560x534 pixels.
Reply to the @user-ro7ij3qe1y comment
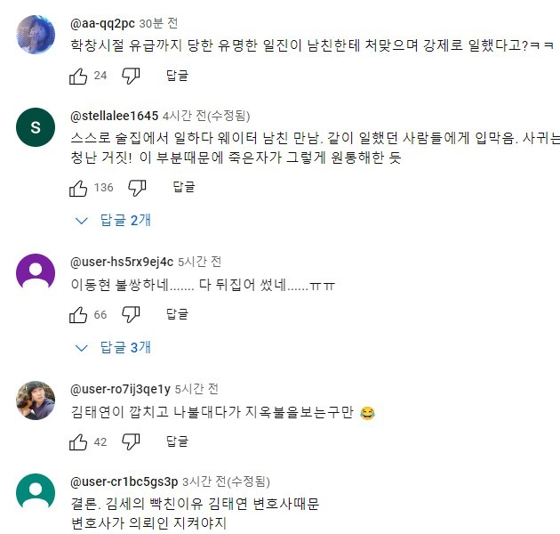(177, 441)
